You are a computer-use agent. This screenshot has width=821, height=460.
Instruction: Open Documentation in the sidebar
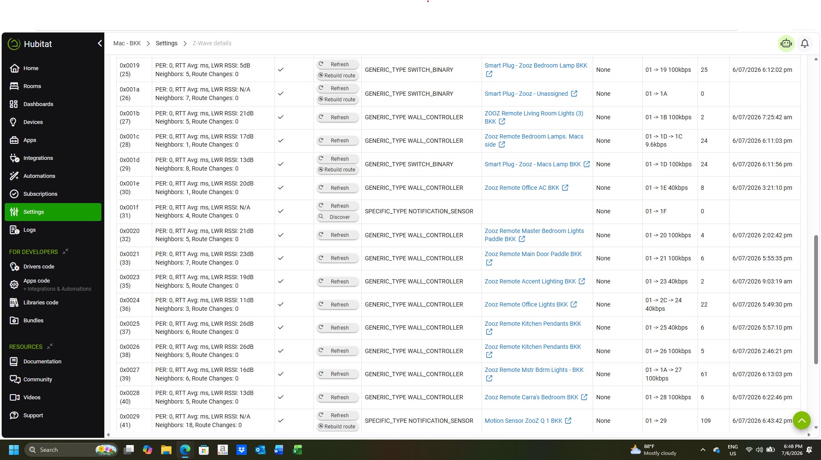[53, 362]
